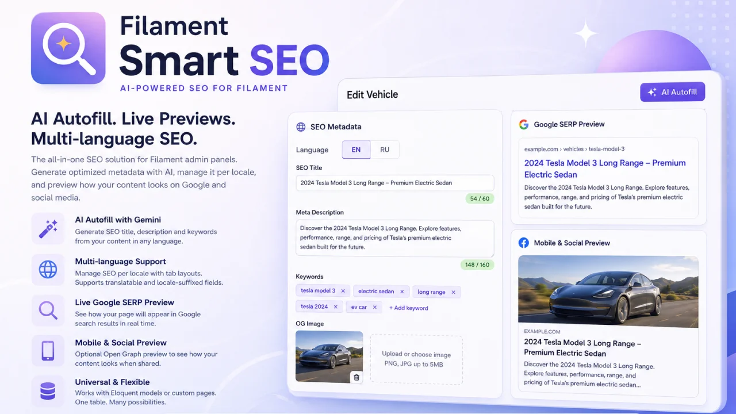Click the globe Multi-language Support feature icon
736x414 pixels.
click(48, 269)
